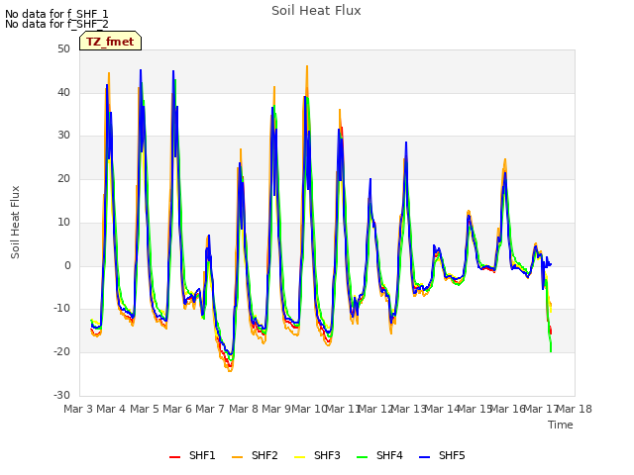Select the SHF2 legend entry
Viewport: 634px width, 475px height.
pyautogui.click(x=255, y=455)
